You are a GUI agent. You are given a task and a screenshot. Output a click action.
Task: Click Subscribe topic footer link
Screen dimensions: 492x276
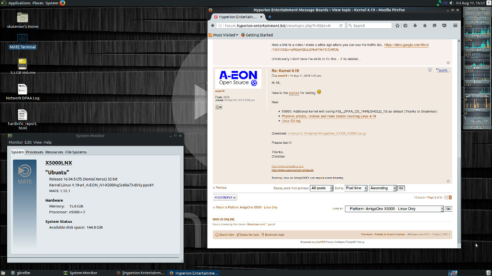point(247,235)
